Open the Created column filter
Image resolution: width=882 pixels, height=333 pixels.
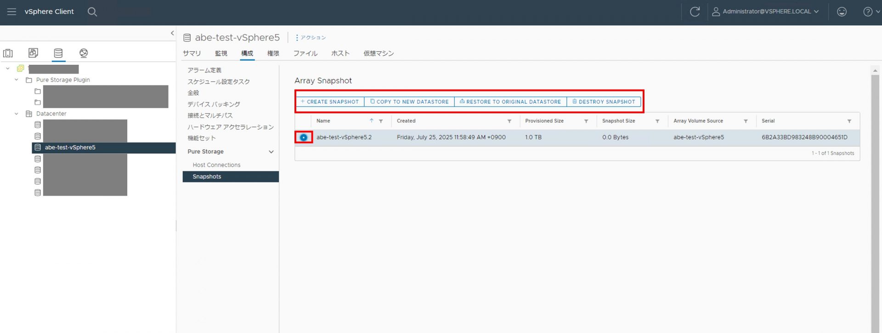509,121
